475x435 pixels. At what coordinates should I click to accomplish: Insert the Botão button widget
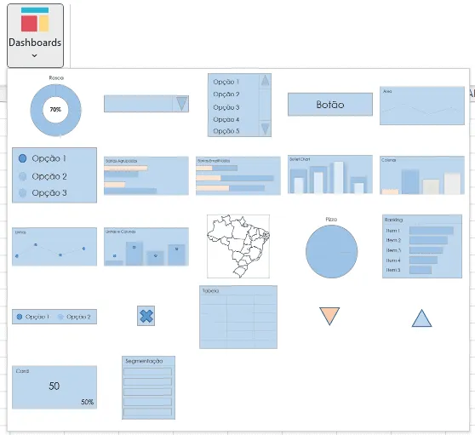(x=330, y=104)
